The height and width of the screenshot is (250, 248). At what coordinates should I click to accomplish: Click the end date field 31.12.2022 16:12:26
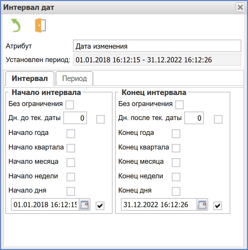click(x=159, y=205)
